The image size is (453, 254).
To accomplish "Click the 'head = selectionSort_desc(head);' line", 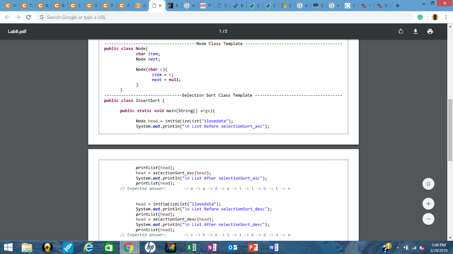I will [174, 220].
